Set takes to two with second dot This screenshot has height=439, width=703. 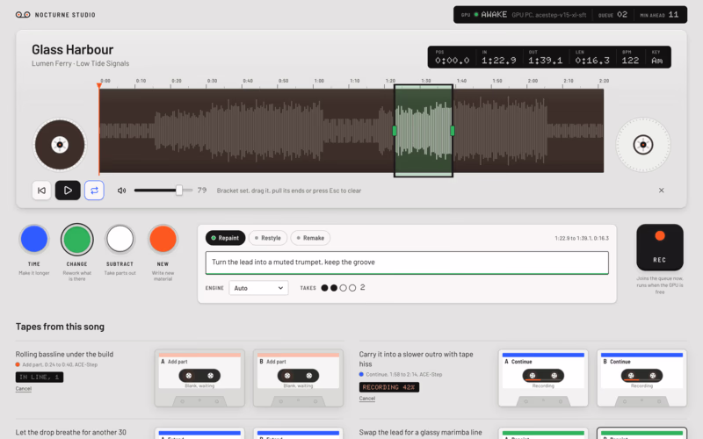point(334,288)
